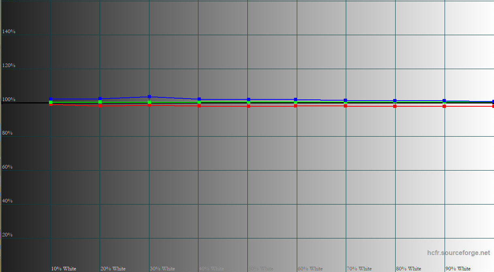Select the 100% y-axis label
494x272 pixels.
(x=9, y=99)
